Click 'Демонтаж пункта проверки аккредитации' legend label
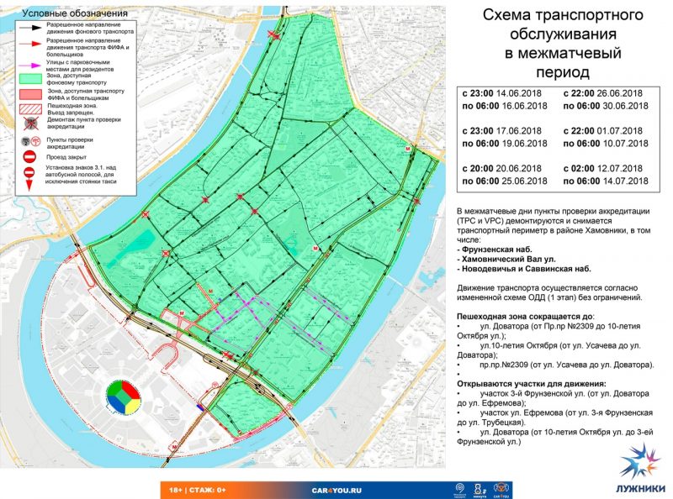673x499 pixels. [x=83, y=123]
